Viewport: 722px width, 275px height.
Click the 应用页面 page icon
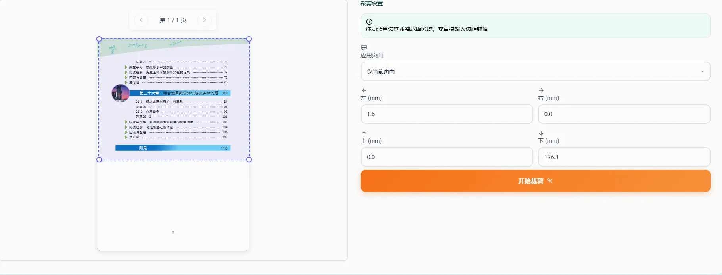pyautogui.click(x=364, y=47)
